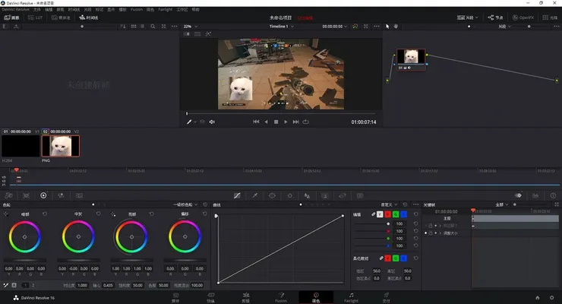Select the Qualifier eyedropper palette icon
Image resolution: width=562 pixels, height=304 pixels.
point(254,195)
